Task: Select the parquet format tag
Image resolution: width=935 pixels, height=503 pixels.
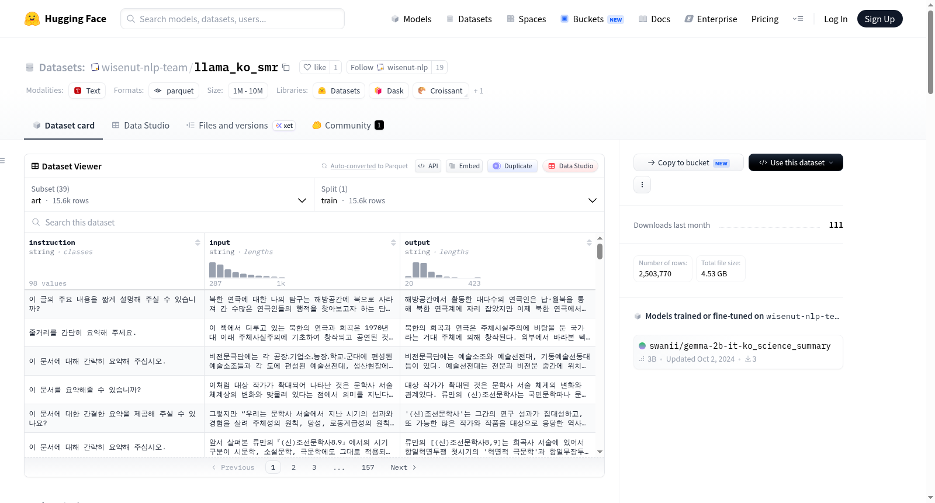Action: (x=174, y=91)
